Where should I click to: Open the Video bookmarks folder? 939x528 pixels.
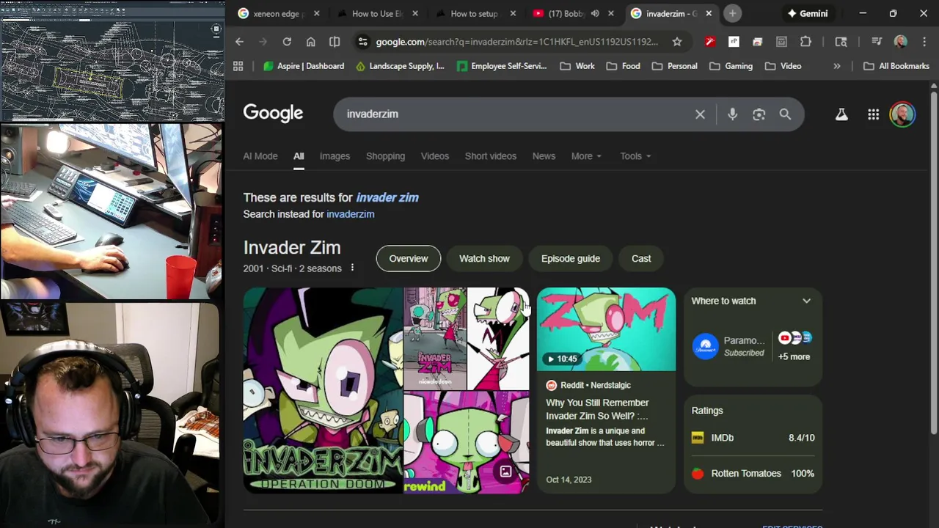click(783, 66)
